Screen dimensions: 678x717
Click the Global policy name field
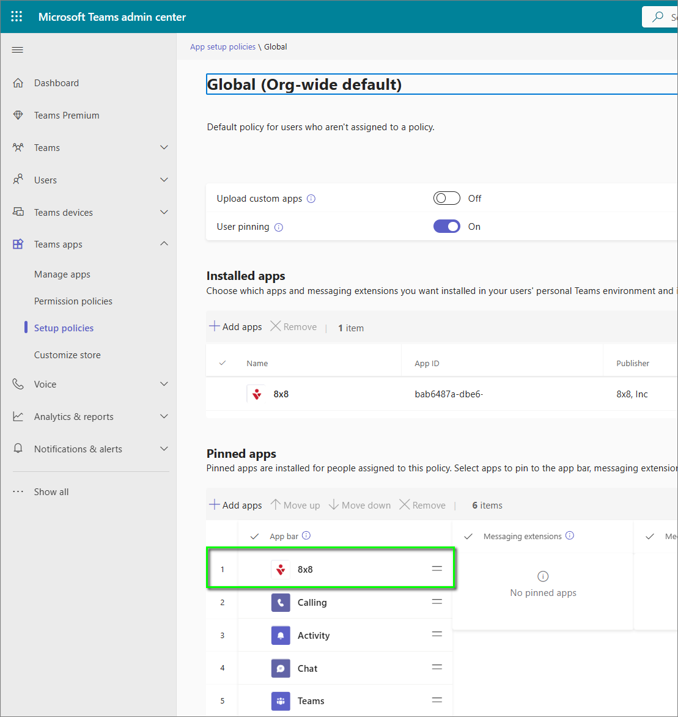tap(440, 84)
